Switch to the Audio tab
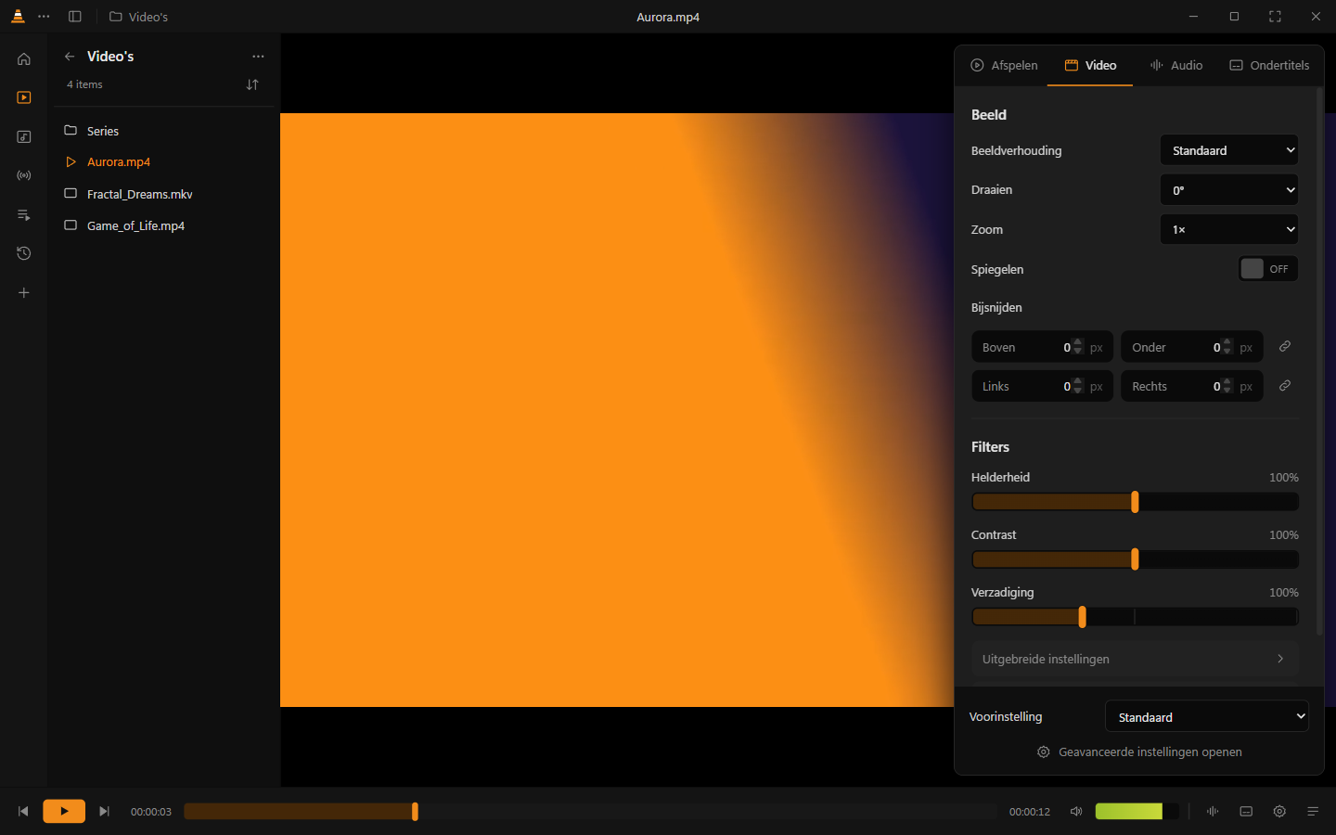The height and width of the screenshot is (835, 1336). click(1175, 65)
